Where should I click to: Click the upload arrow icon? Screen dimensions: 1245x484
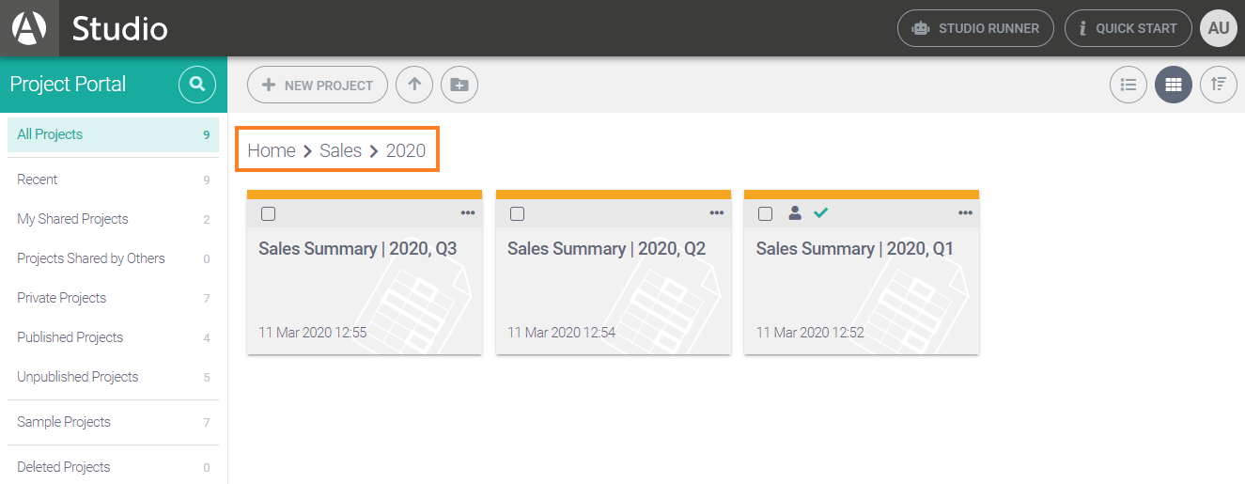[x=414, y=85]
